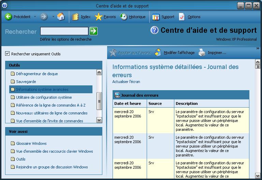This screenshot has width=262, height=180.
Task: Open the Précédent history dropdown arrow
Action: tap(35, 17)
